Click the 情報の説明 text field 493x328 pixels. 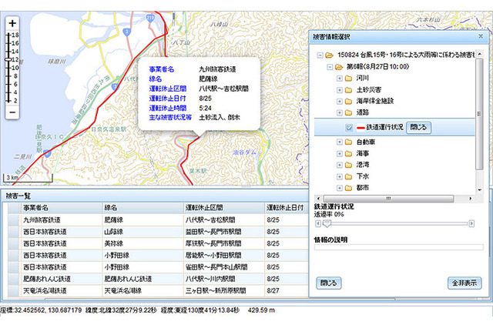399,247
